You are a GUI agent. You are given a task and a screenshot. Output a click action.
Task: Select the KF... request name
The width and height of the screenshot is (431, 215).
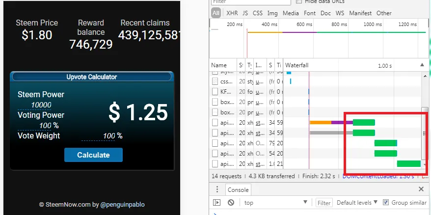click(x=227, y=92)
